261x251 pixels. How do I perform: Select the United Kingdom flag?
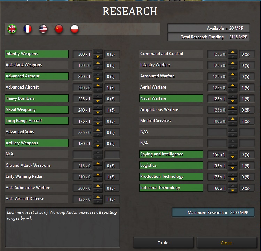[12, 29]
